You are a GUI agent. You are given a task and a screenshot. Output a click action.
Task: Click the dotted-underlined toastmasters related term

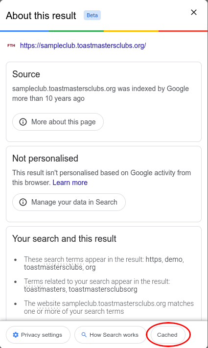(45, 289)
